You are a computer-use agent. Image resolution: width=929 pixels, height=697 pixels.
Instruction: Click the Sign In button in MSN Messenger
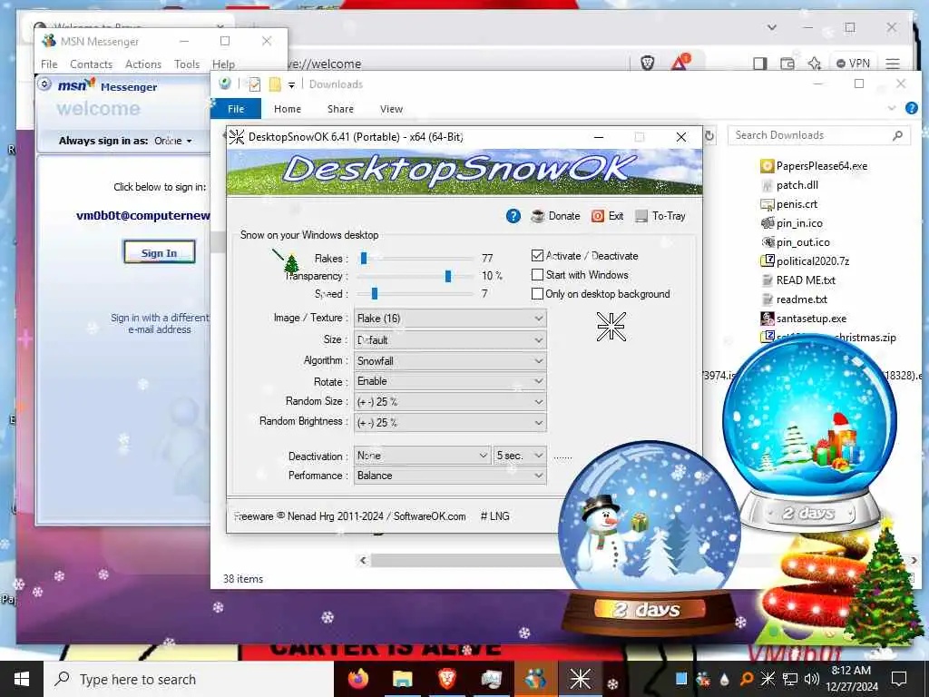160,252
